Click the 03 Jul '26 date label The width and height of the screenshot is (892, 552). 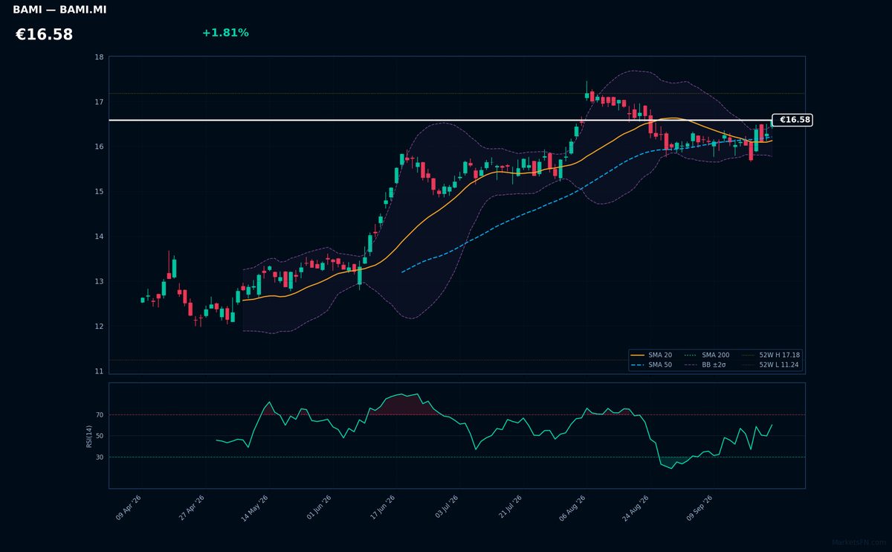click(x=445, y=508)
